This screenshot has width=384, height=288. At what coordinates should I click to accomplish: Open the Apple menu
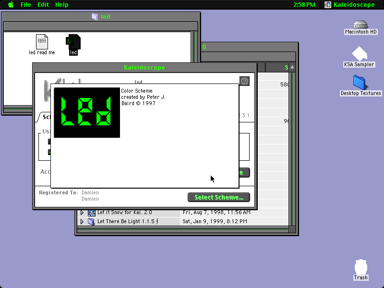coord(11,5)
